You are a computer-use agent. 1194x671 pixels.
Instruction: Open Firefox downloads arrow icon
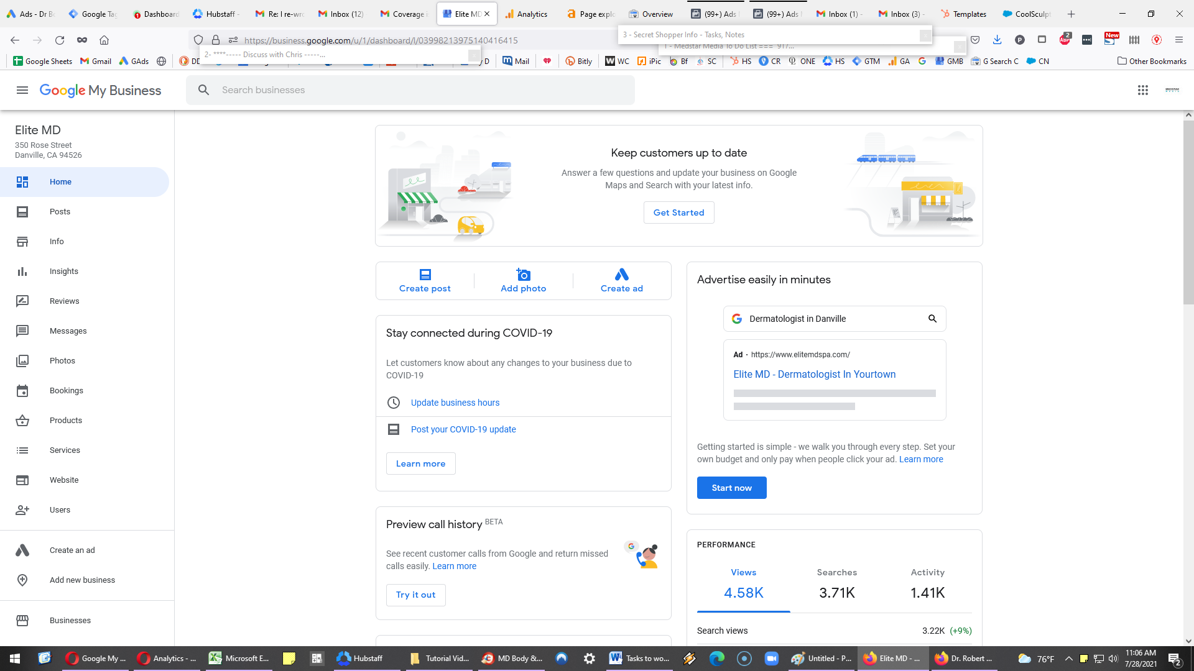click(x=997, y=40)
